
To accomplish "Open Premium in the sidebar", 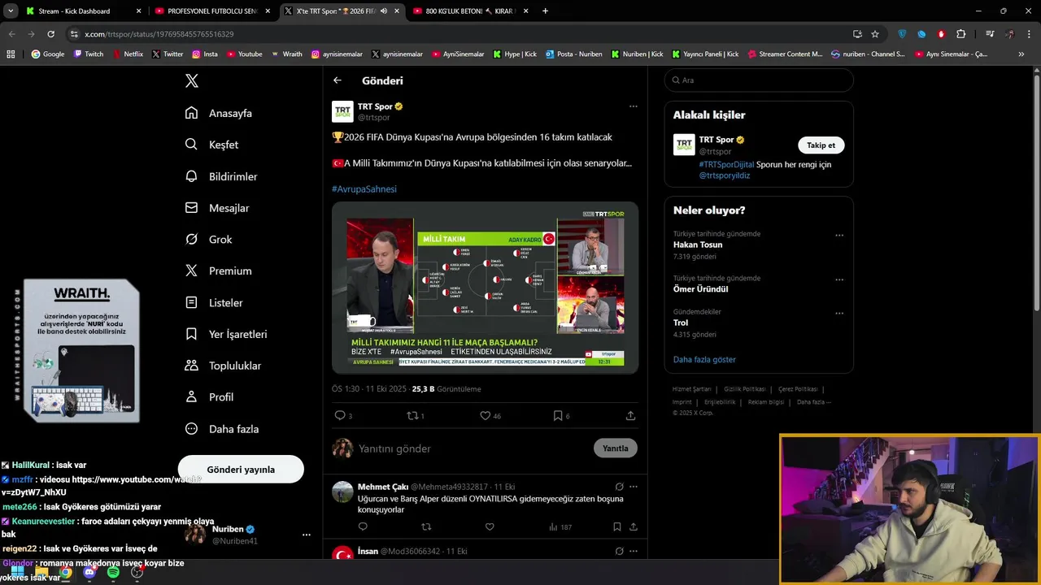I will tap(218, 271).
